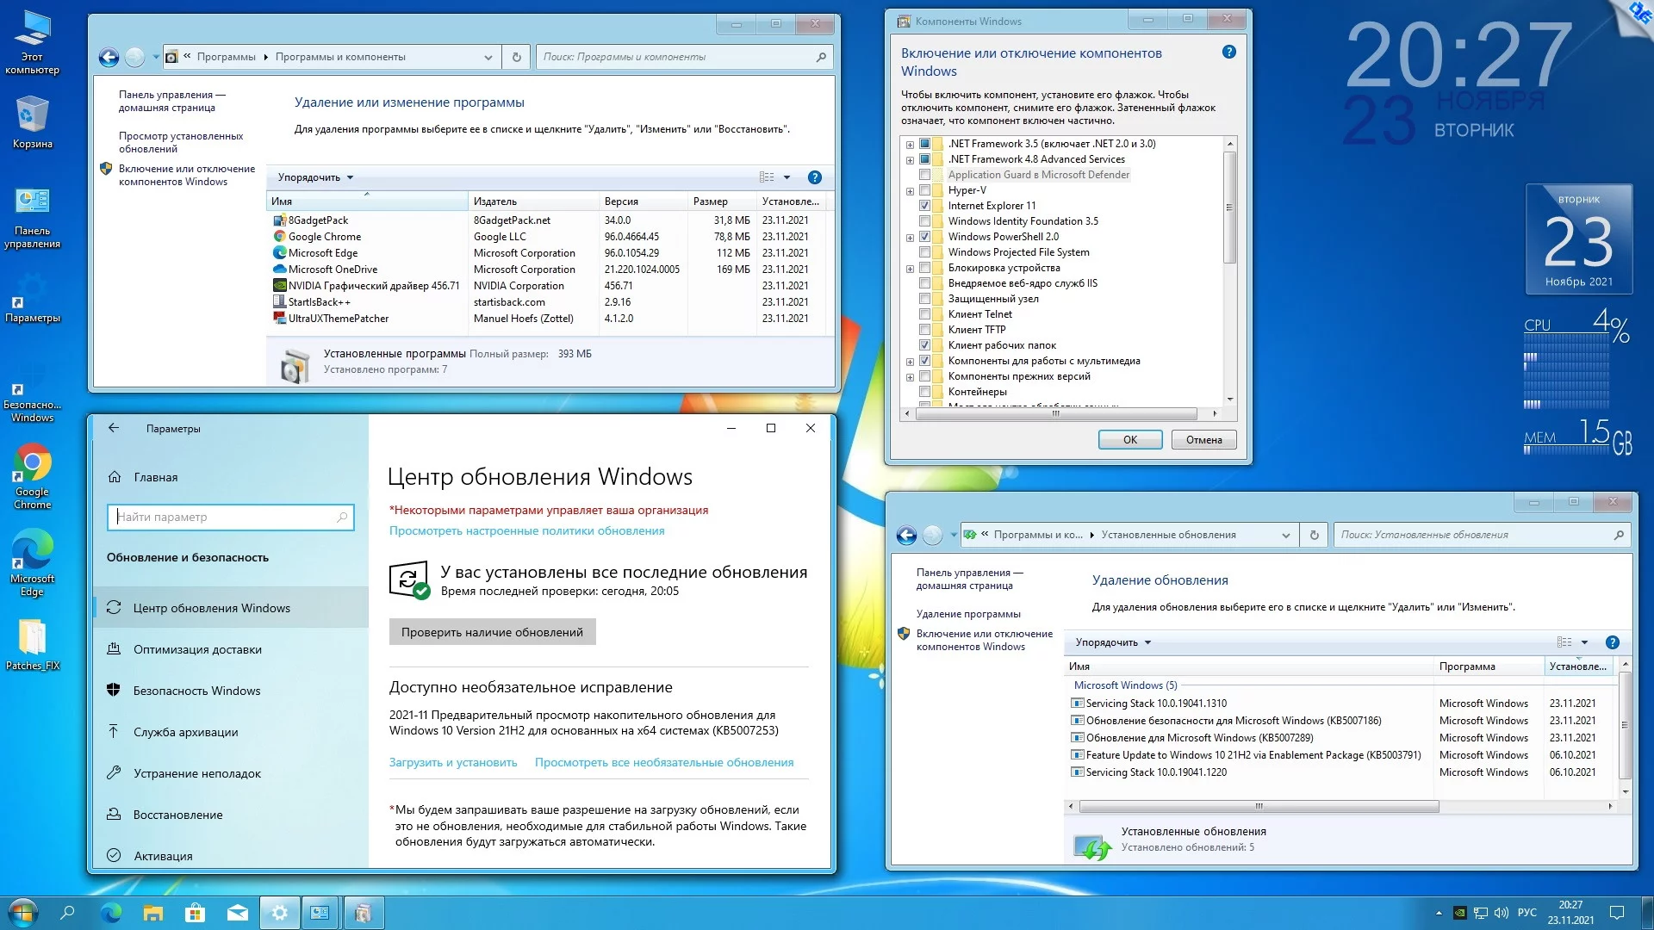The image size is (1654, 930).
Task: Toggle the Hyper-V checkbox
Action: 924,190
